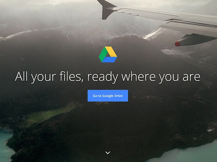
Task: Click the yellow section of the Drive logo
Action: (112, 52)
